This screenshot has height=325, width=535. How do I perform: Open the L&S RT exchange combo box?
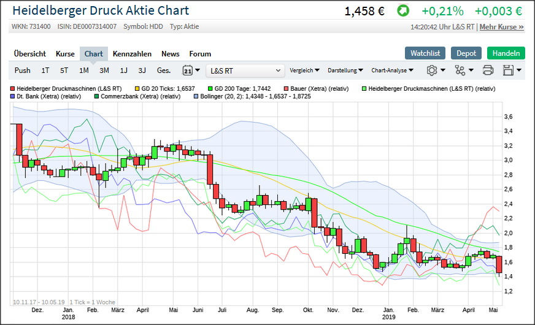pos(245,71)
